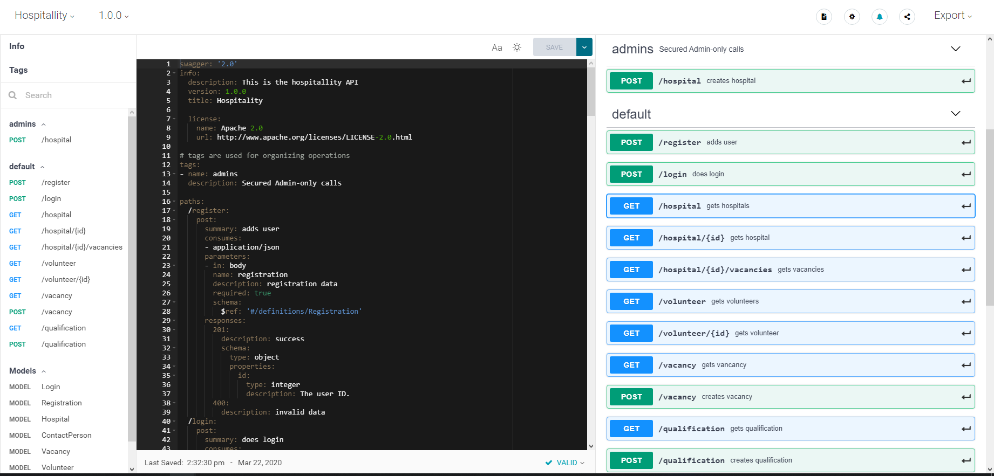The height and width of the screenshot is (476, 994).
Task: Open the version 1.0.0 dropdown
Action: 114,16
